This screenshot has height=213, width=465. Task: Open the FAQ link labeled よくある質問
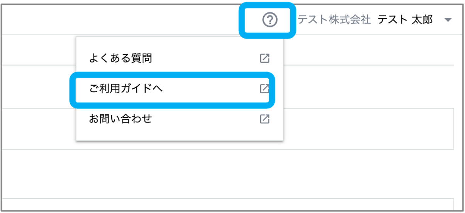coord(120,58)
